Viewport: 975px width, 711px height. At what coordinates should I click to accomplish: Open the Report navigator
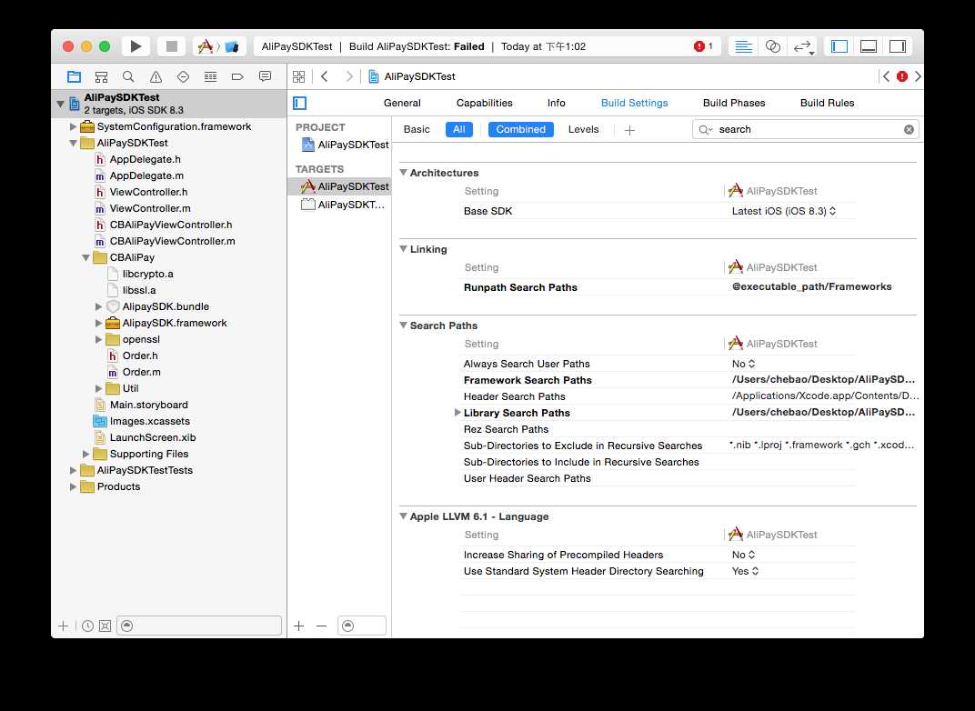(265, 76)
